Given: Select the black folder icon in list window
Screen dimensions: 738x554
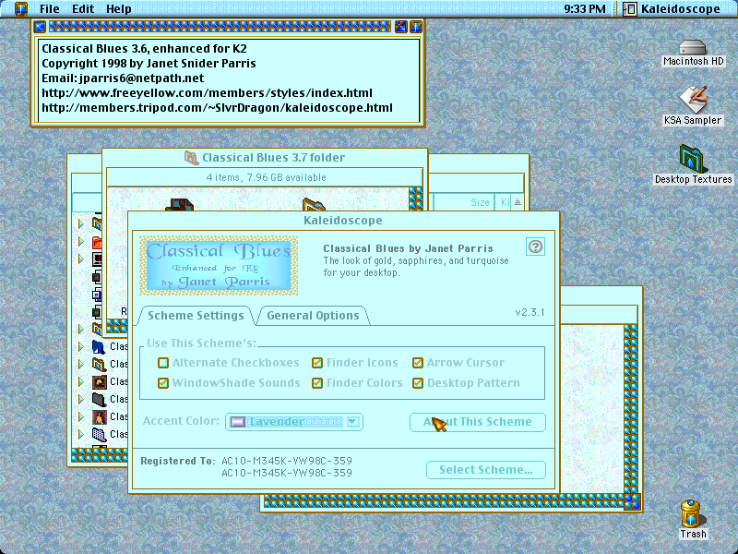Looking at the screenshot, I should tap(99, 399).
